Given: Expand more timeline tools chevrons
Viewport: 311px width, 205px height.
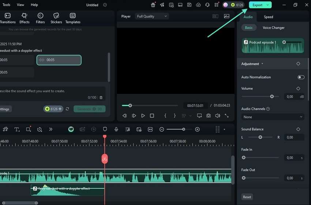Looking at the screenshot, I should tap(51, 129).
